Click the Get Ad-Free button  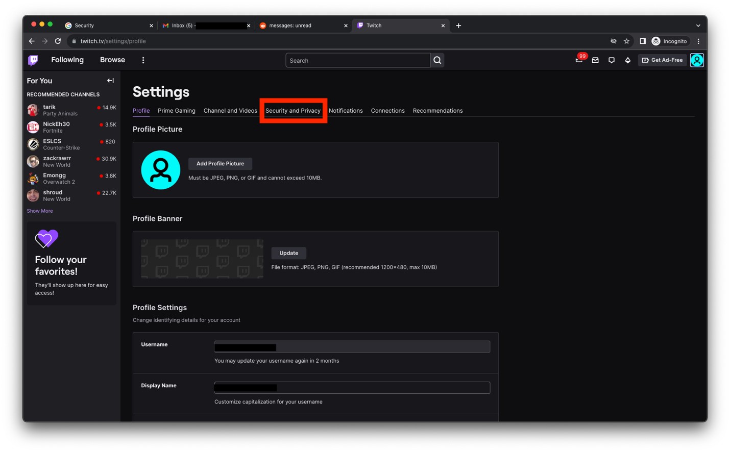662,60
